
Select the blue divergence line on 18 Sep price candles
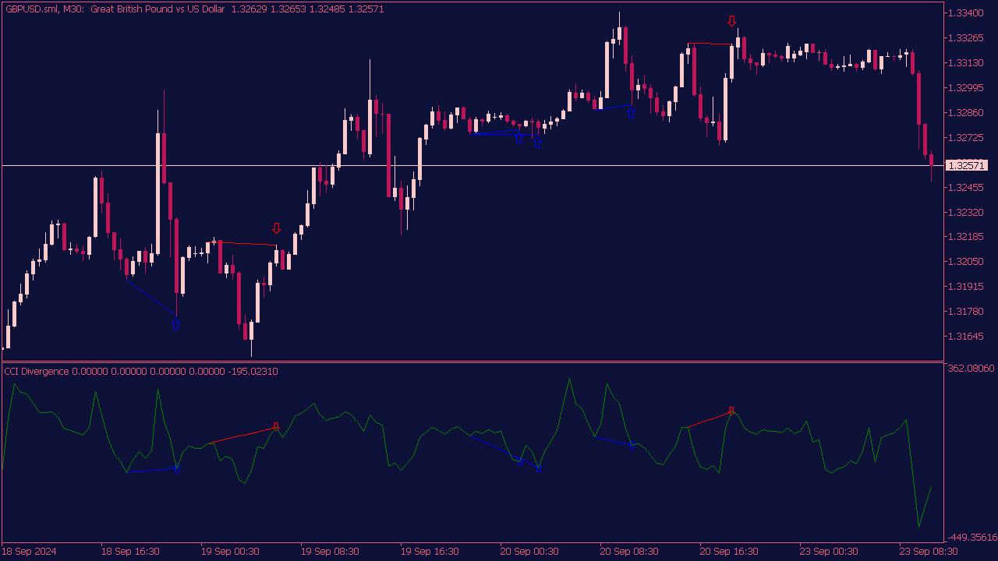[151, 298]
